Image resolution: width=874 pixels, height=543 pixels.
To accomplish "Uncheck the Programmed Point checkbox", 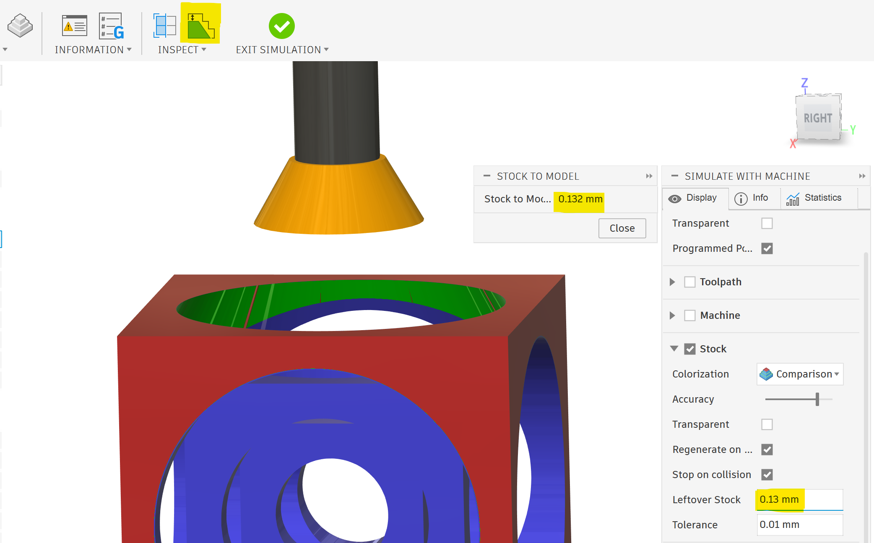I will 767,248.
